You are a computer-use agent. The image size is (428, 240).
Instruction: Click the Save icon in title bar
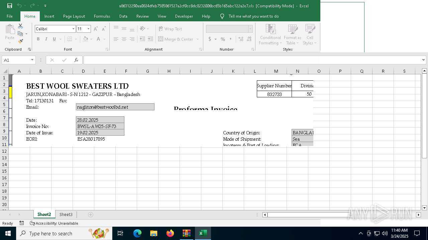(10, 6)
